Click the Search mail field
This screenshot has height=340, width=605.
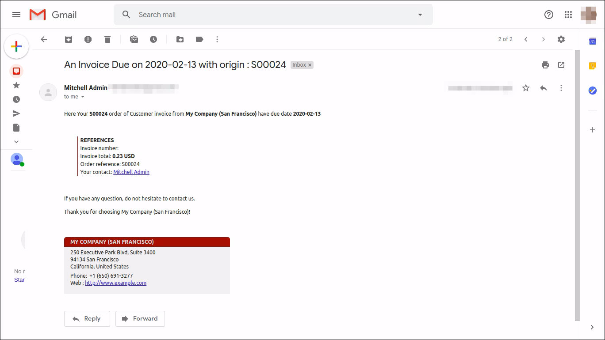coord(274,15)
